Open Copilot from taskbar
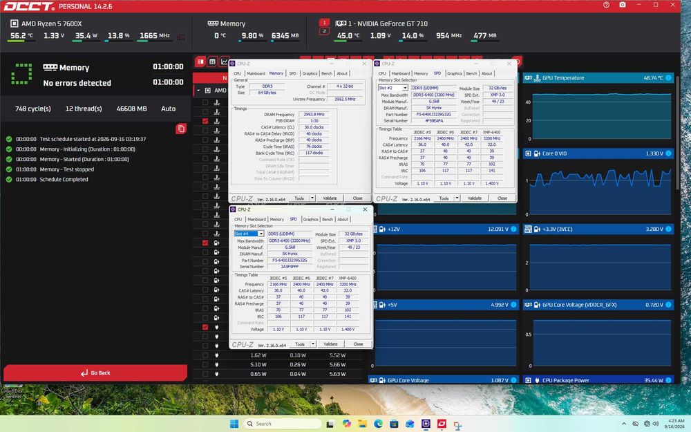The image size is (691, 432). [x=346, y=424]
